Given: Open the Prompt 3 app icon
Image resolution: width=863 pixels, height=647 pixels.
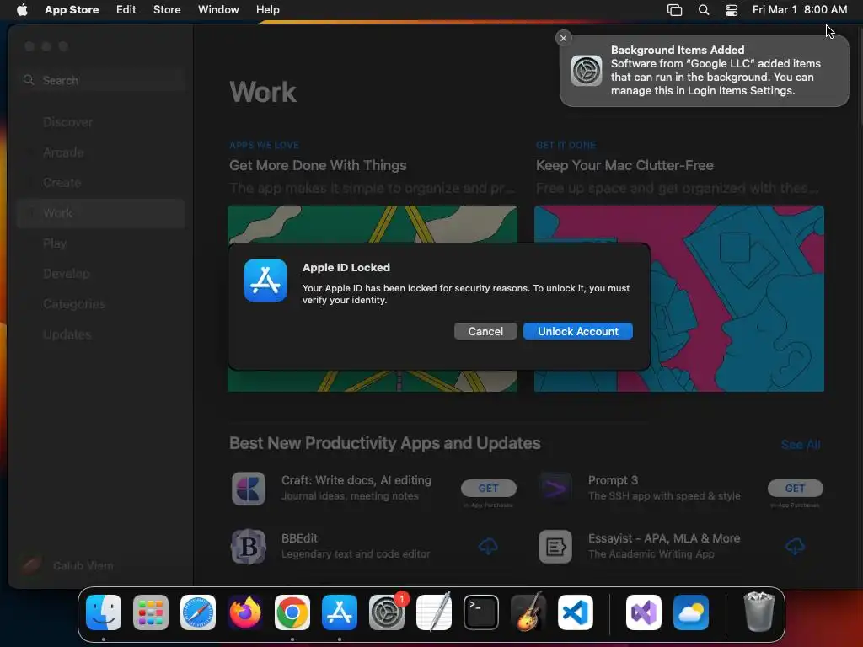Looking at the screenshot, I should click(x=555, y=489).
